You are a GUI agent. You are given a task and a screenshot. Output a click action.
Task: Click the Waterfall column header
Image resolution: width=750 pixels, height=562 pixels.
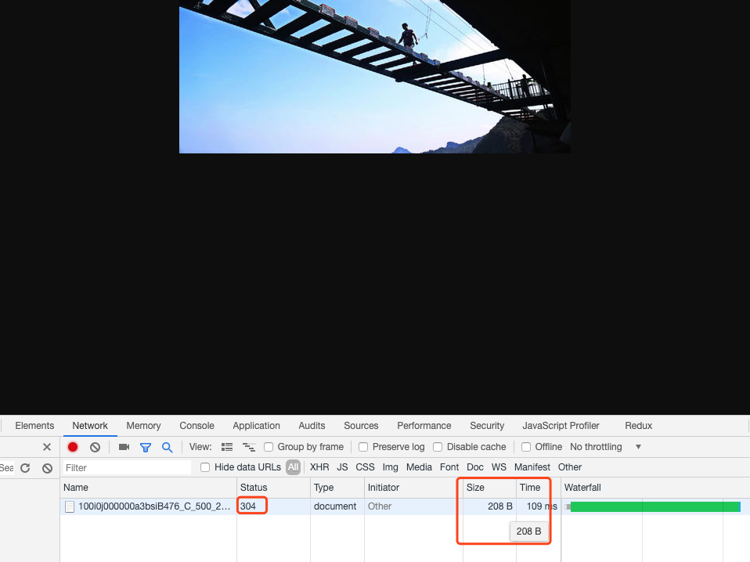655,488
